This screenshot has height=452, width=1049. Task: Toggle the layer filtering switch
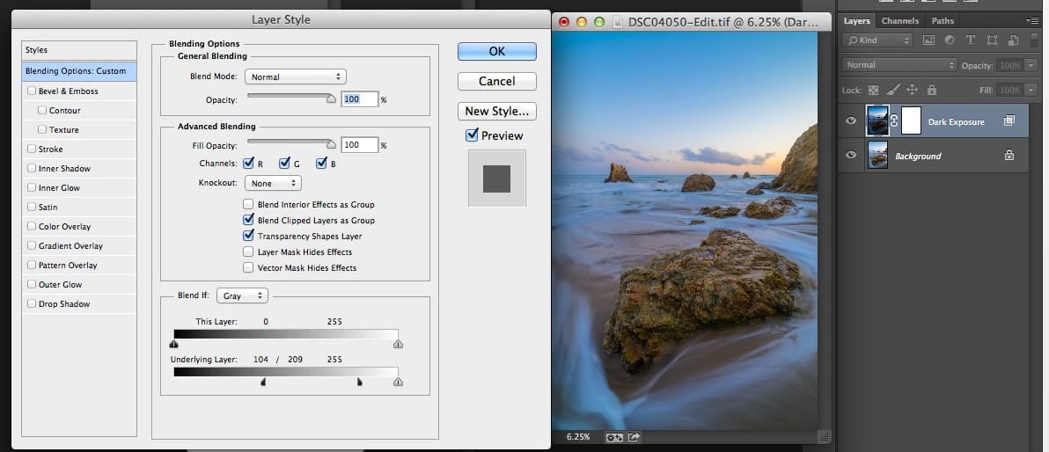[1035, 40]
